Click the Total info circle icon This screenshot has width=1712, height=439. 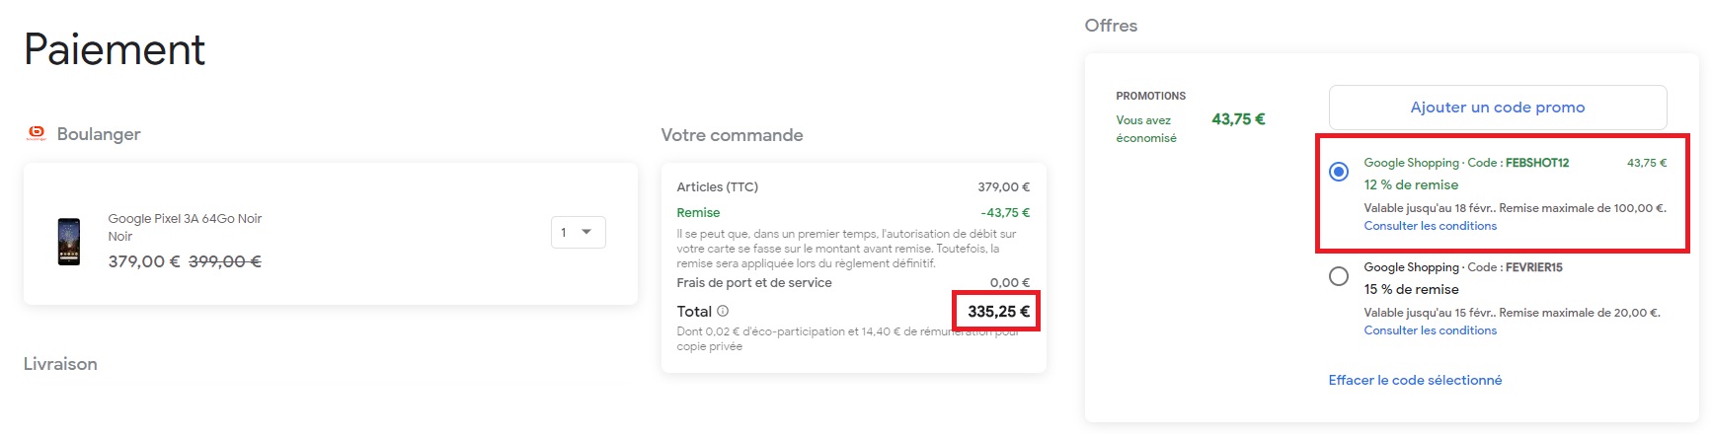[723, 311]
